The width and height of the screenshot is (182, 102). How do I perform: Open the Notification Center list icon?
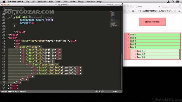click(178, 2)
